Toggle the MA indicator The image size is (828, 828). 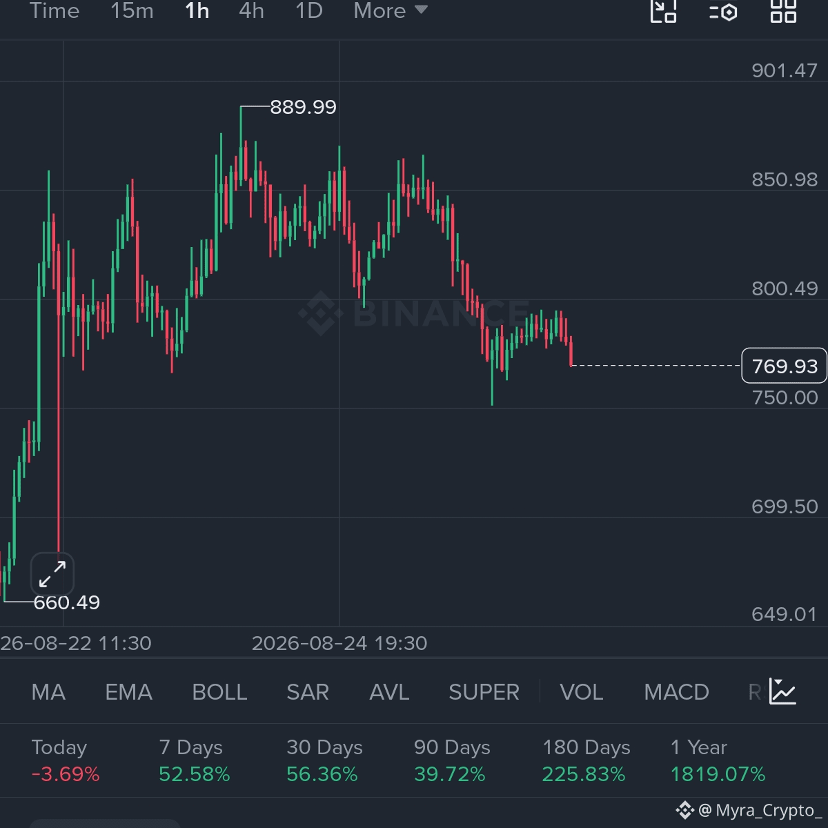point(48,692)
